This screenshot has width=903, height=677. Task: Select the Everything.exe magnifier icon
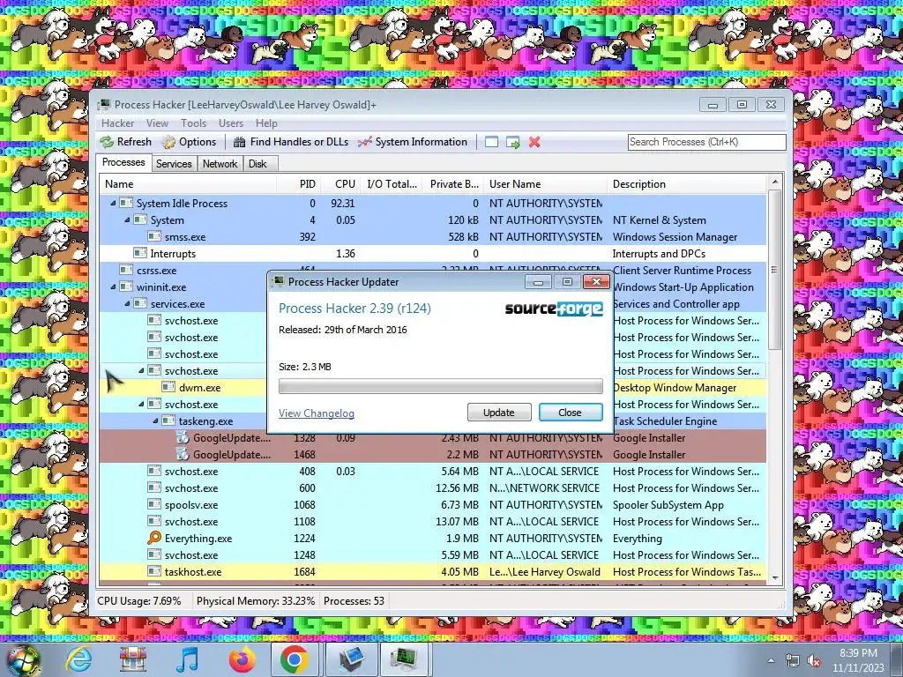(x=154, y=539)
